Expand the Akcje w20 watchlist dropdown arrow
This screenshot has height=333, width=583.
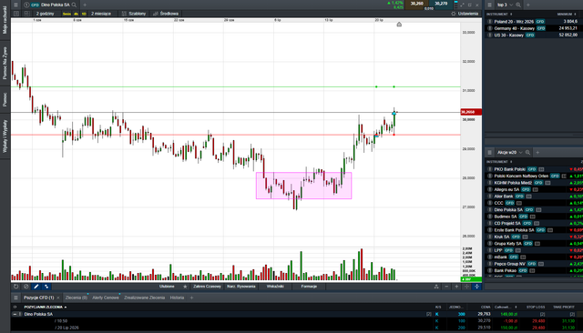[x=520, y=153]
